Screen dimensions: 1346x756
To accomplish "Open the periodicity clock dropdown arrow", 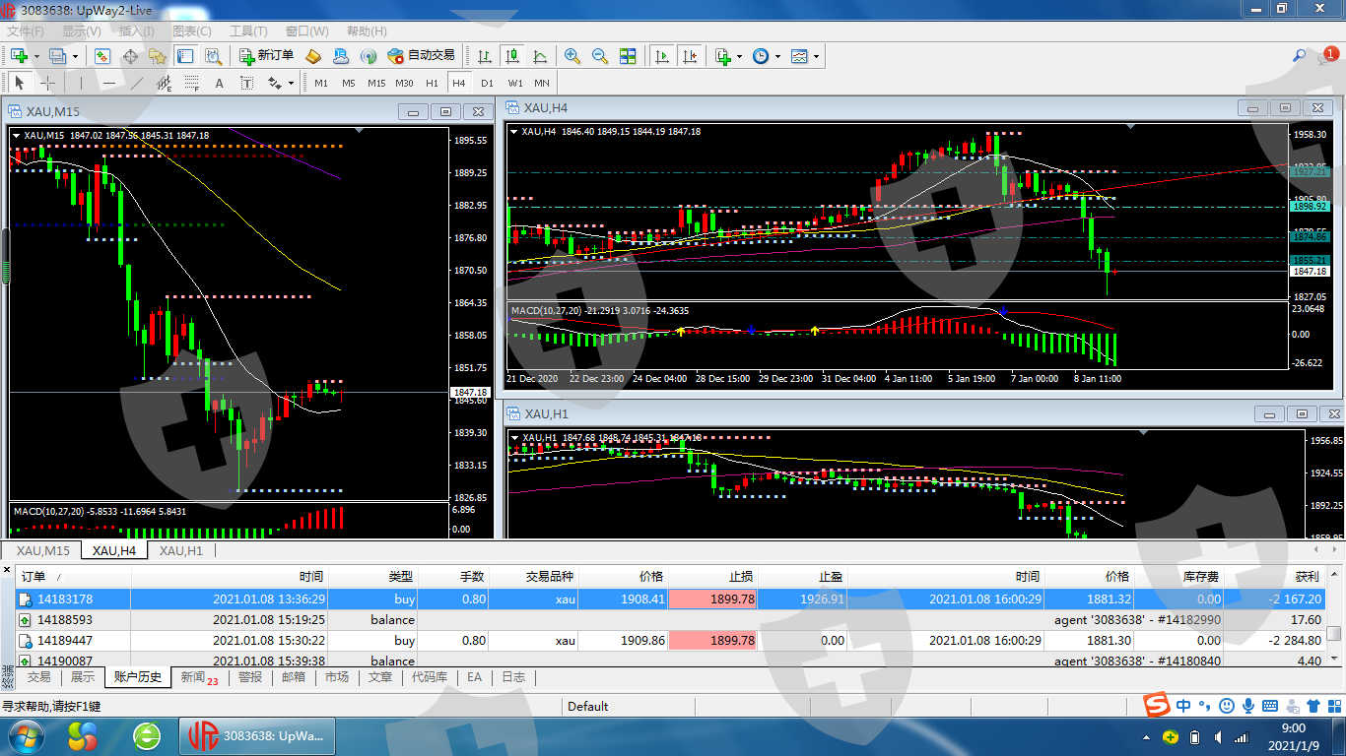I will 777,56.
